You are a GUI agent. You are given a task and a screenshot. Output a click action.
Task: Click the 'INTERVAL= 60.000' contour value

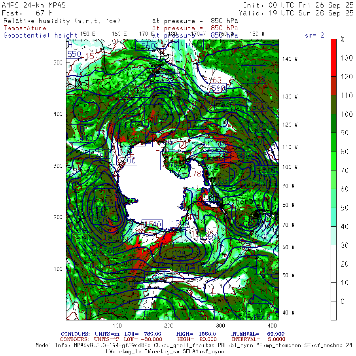[x=258, y=334]
